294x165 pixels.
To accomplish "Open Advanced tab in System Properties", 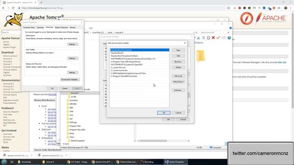I will 49,27.
